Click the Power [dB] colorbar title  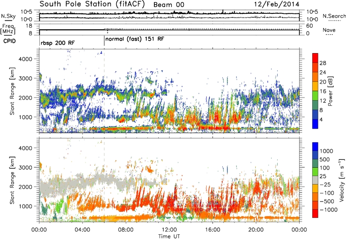(x=330, y=91)
